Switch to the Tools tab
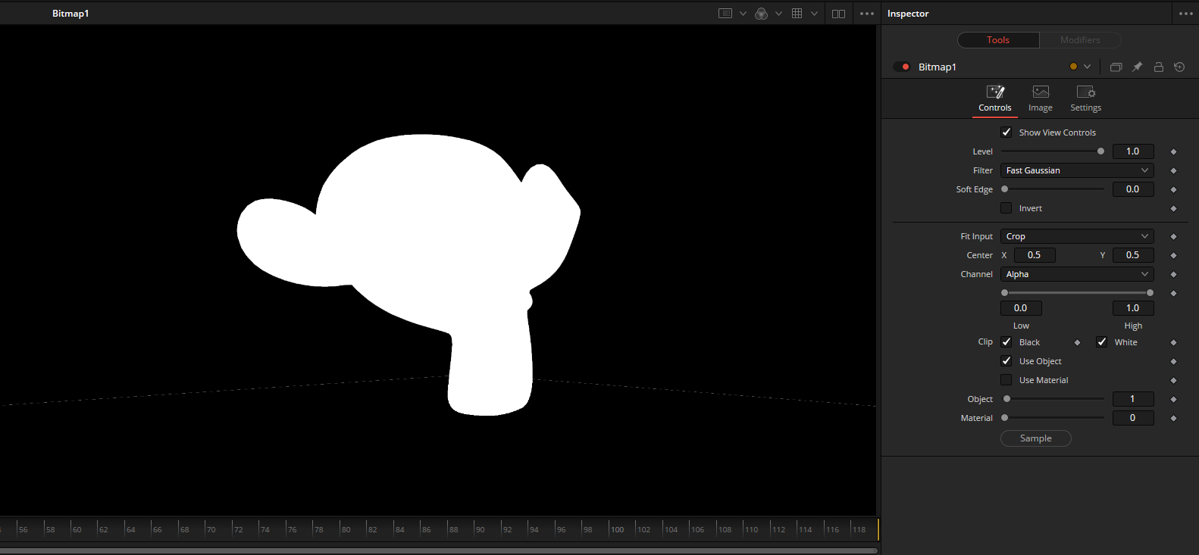The image size is (1199, 555). [x=998, y=40]
